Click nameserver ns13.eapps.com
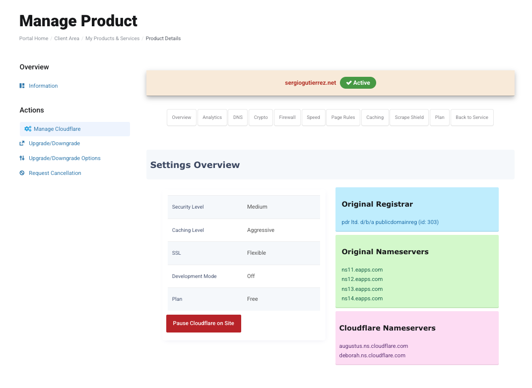The image size is (532, 388). tap(362, 289)
